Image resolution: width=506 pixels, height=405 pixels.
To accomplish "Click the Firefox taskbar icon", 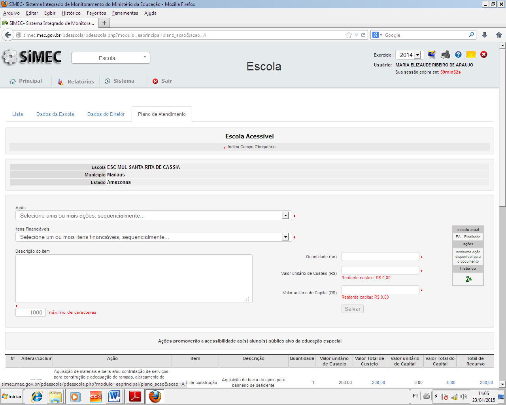I will 155,396.
